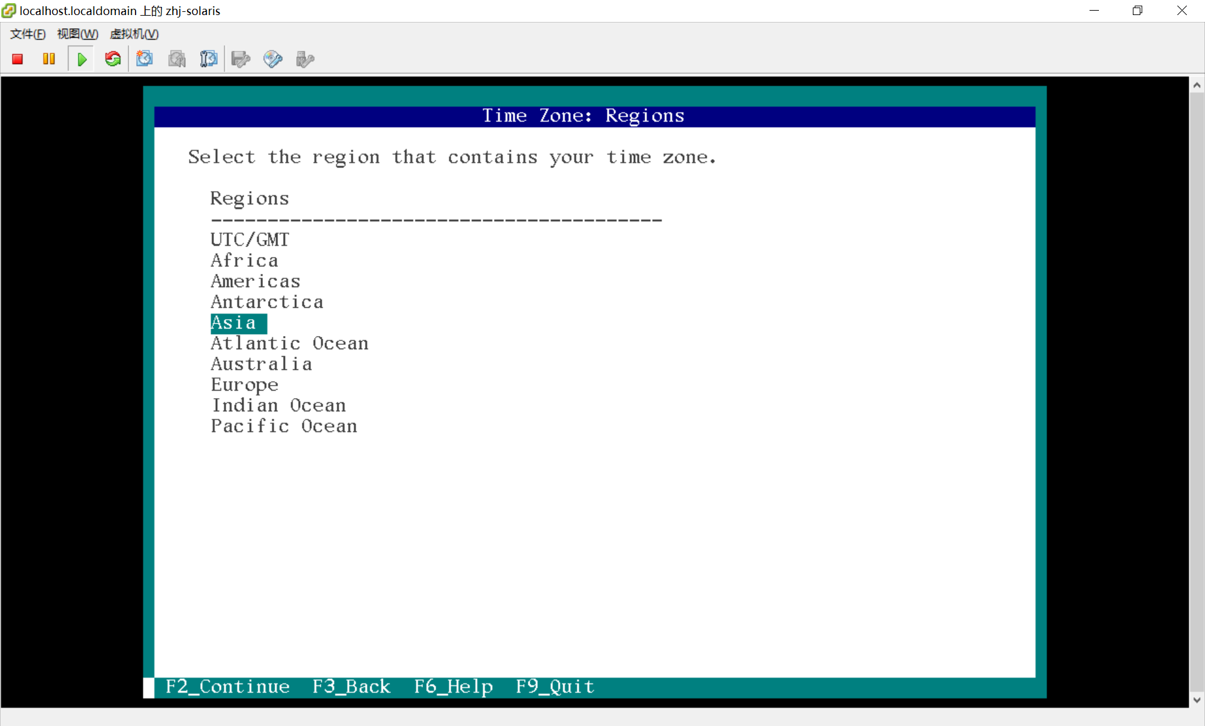Click the floppy drive connect icon
This screenshot has height=726, width=1205.
pyautogui.click(x=240, y=59)
